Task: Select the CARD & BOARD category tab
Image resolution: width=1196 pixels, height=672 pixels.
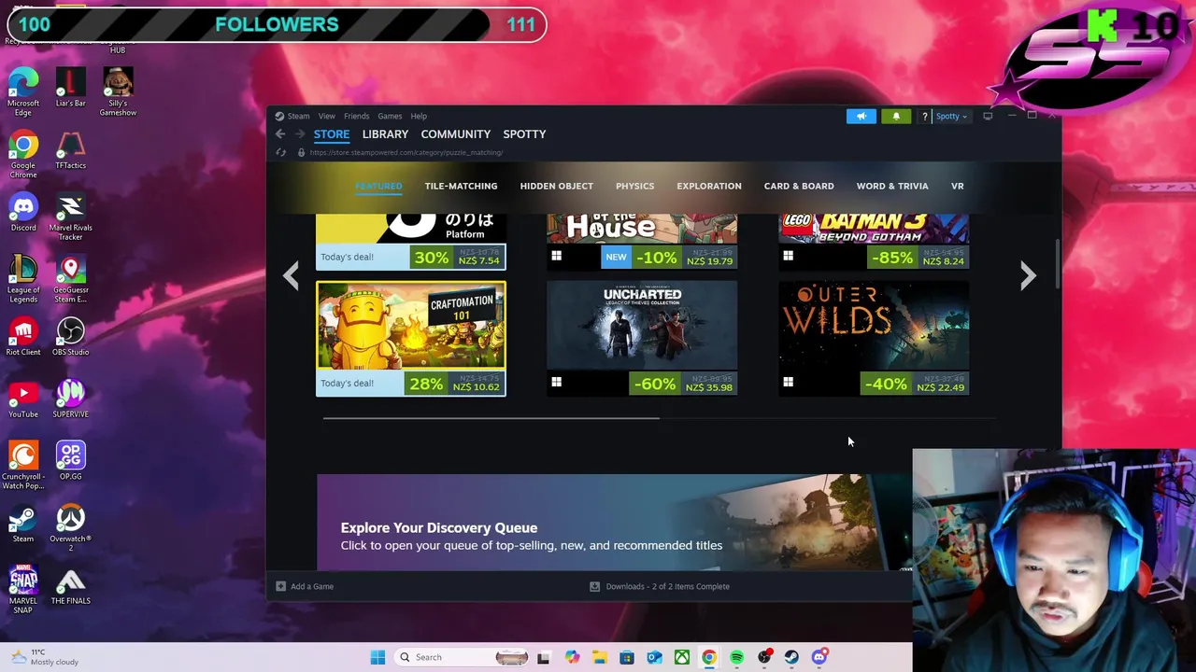Action: (x=799, y=186)
